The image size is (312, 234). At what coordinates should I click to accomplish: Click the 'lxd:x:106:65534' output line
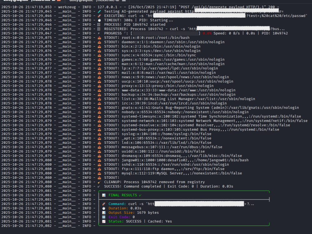[167, 143]
